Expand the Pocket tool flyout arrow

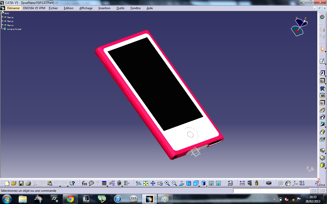(326, 84)
